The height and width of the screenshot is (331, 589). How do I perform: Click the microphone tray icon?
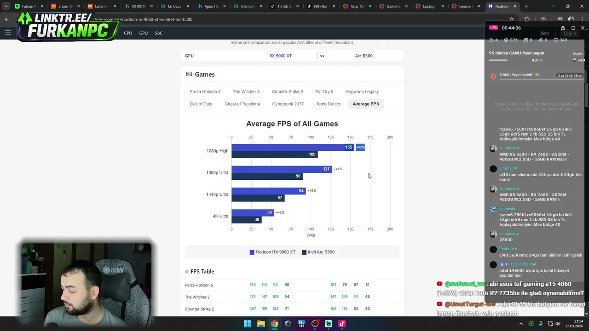(541, 324)
